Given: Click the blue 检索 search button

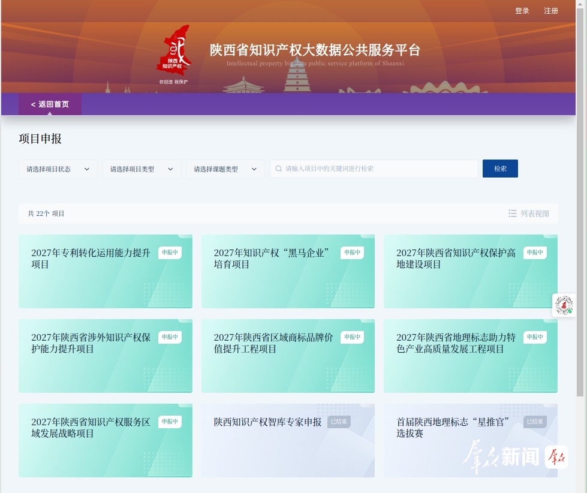Looking at the screenshot, I should [x=500, y=169].
